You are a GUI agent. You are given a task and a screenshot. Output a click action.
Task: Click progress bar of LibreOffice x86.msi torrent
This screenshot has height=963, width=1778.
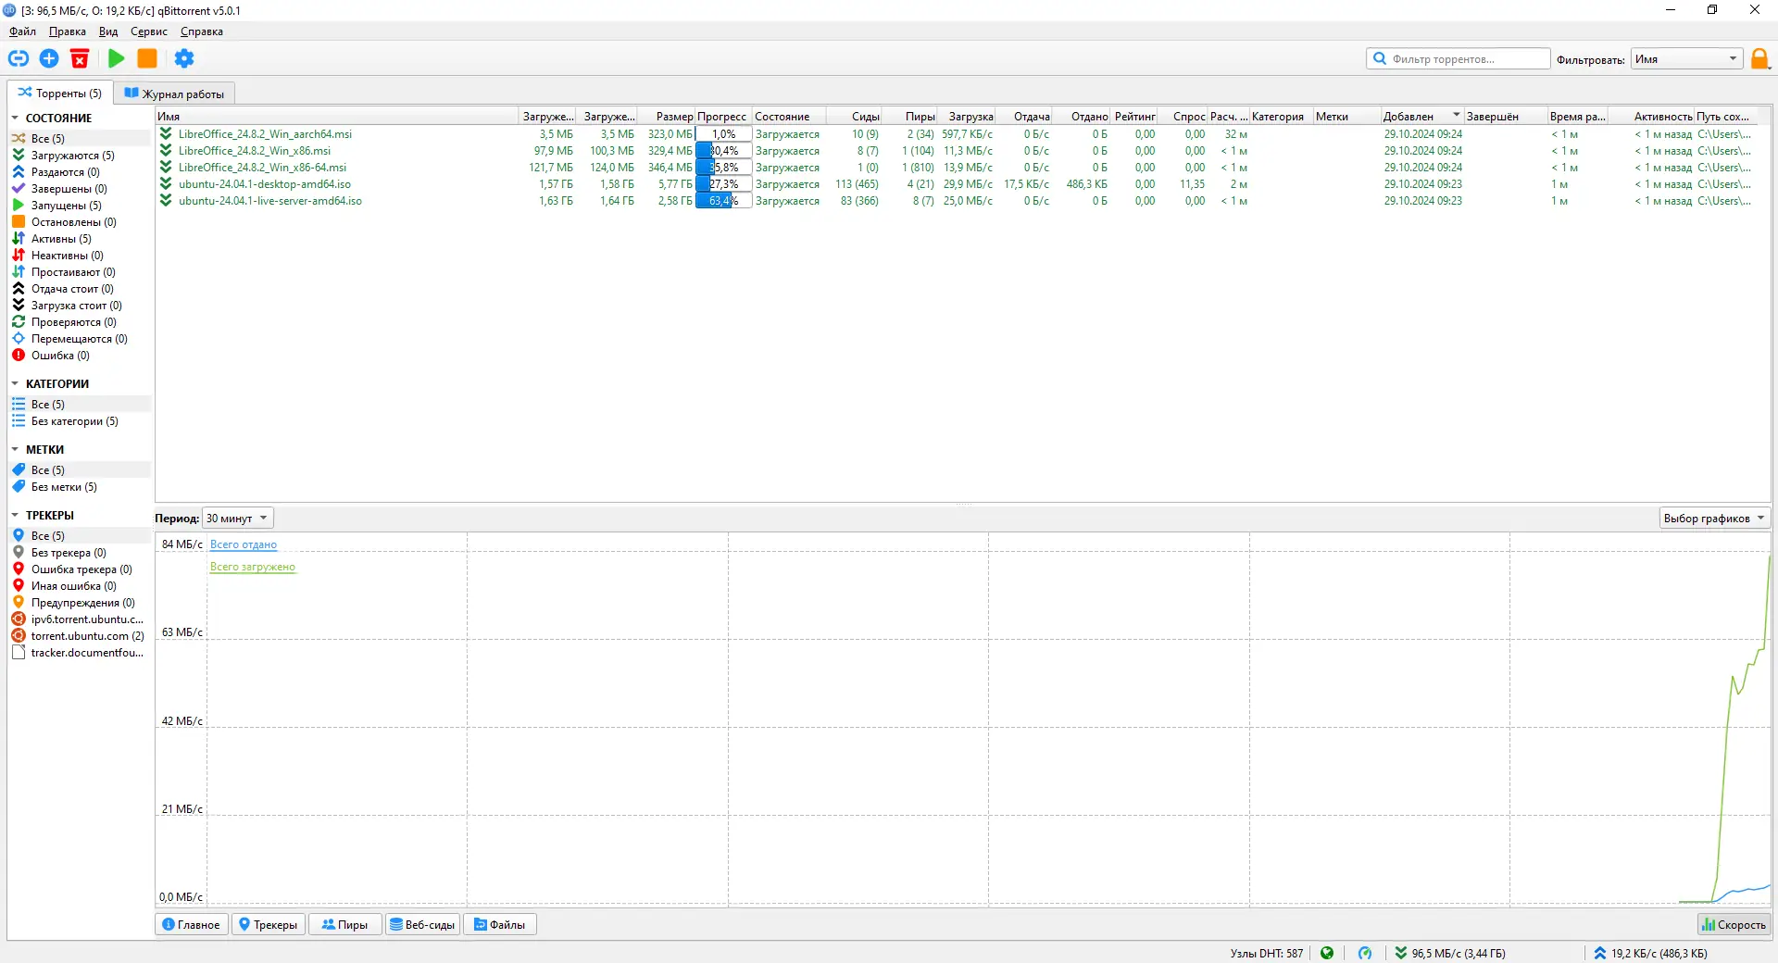pyautogui.click(x=723, y=151)
